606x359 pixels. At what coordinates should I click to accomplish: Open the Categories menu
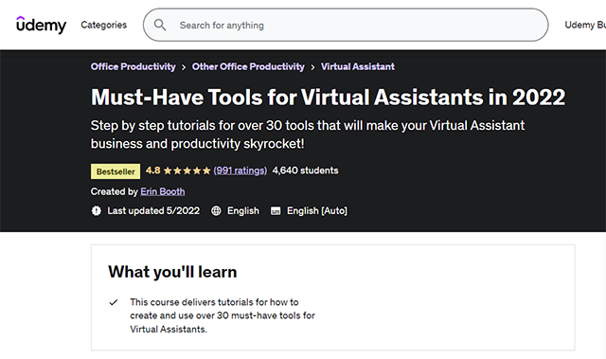[103, 25]
